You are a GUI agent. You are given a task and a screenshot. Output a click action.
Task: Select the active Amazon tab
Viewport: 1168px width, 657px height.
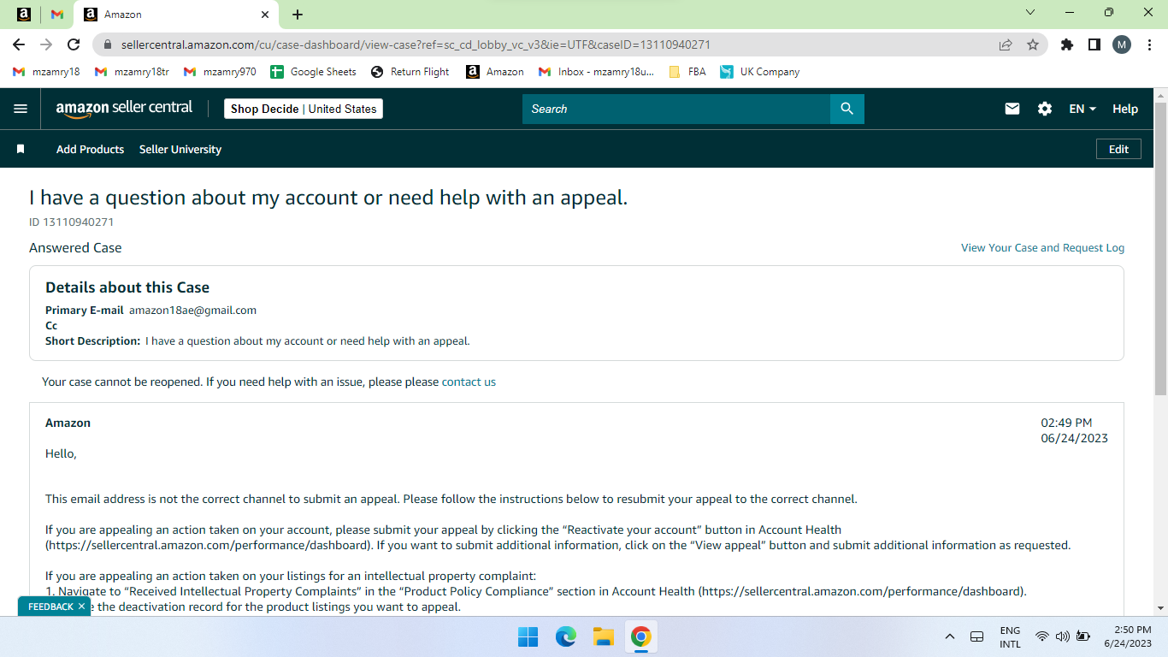pos(177,15)
